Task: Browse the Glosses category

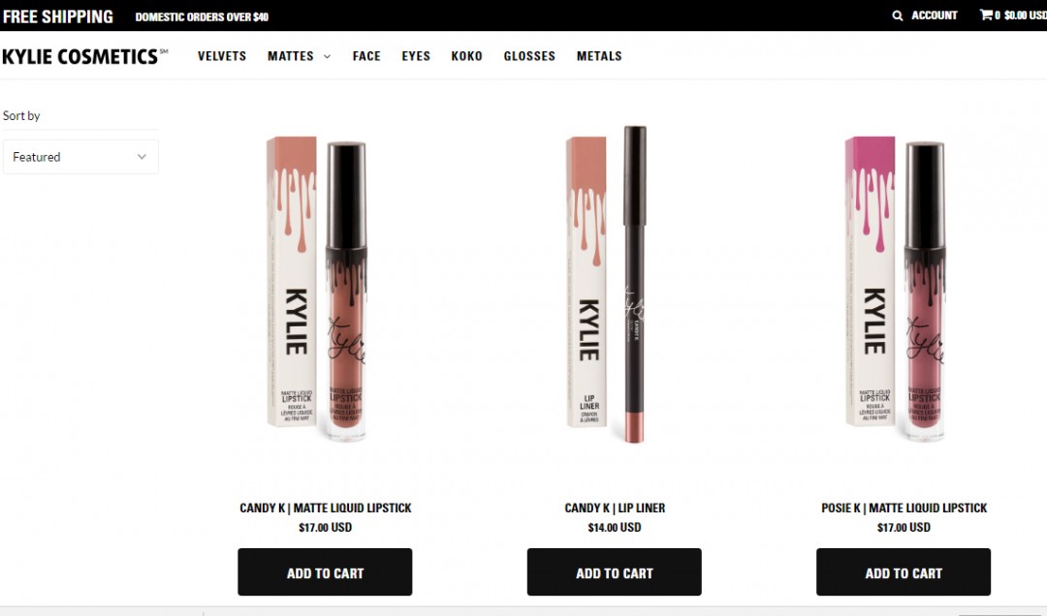Action: coord(529,56)
